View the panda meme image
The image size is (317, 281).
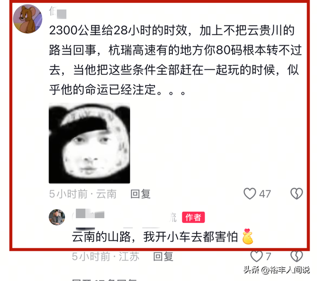(89, 143)
